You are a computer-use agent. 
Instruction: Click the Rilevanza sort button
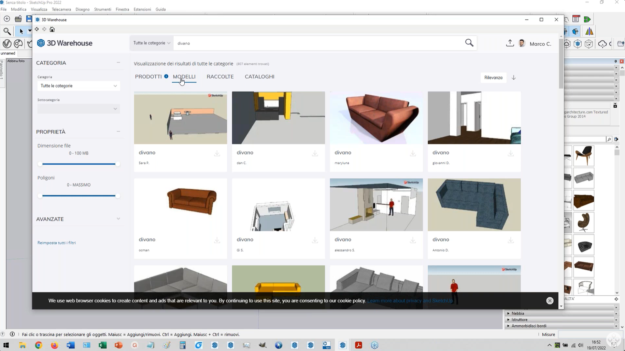(493, 78)
